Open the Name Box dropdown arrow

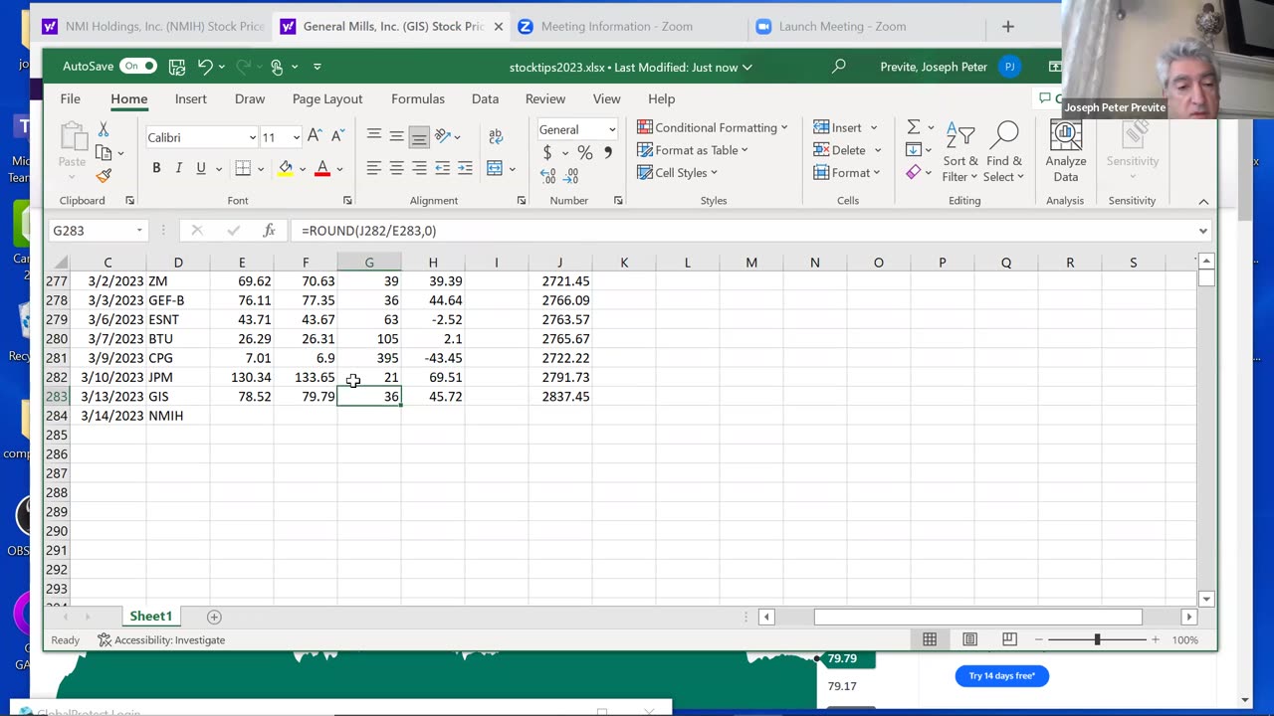(139, 231)
